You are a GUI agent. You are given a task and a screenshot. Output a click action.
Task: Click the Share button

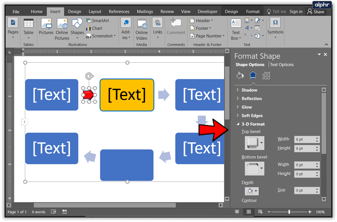pyautogui.click(x=316, y=12)
